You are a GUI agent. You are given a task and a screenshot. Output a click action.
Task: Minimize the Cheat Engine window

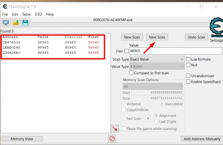tap(187, 7)
